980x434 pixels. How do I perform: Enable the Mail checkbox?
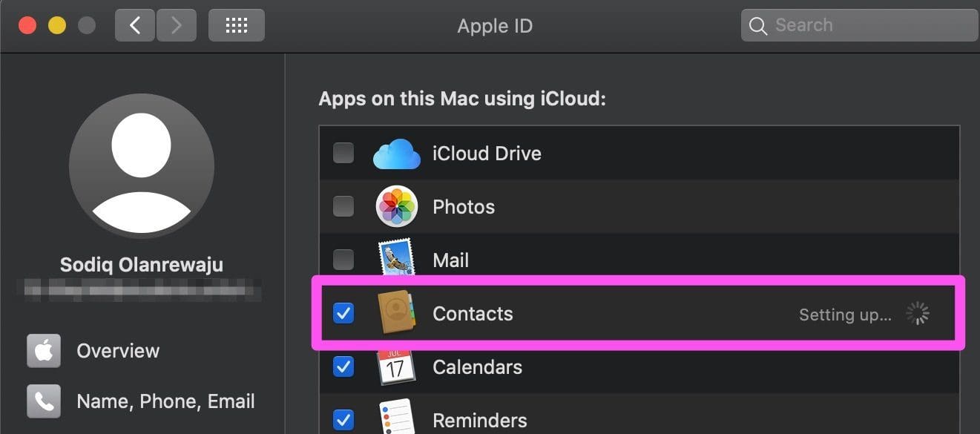(x=343, y=260)
